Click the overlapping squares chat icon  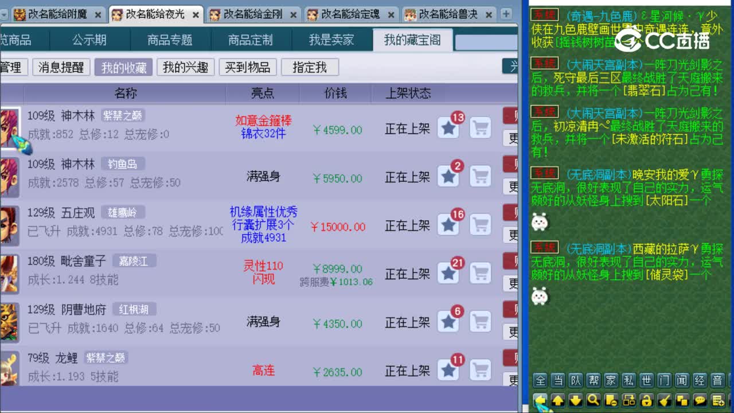click(x=682, y=400)
